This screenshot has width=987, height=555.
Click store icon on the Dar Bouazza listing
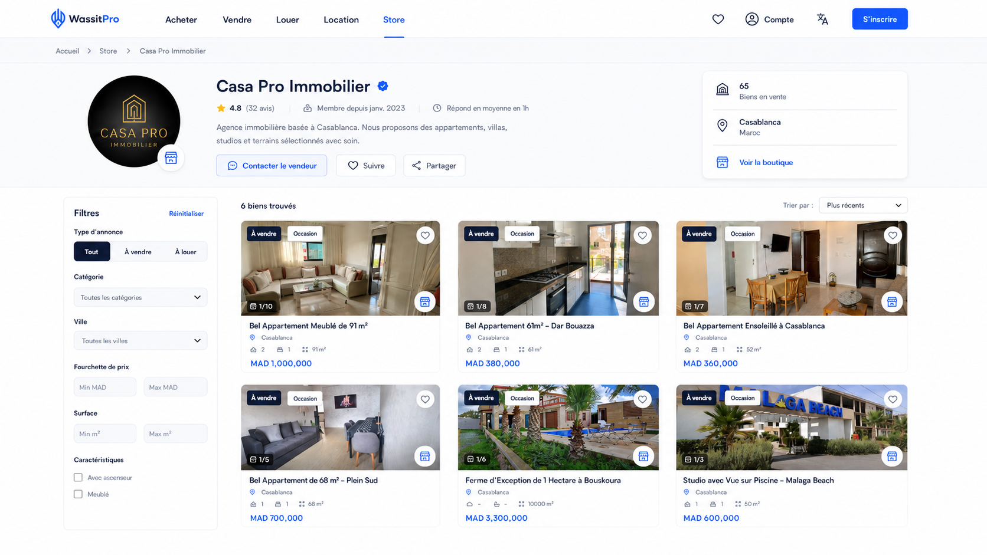click(643, 302)
